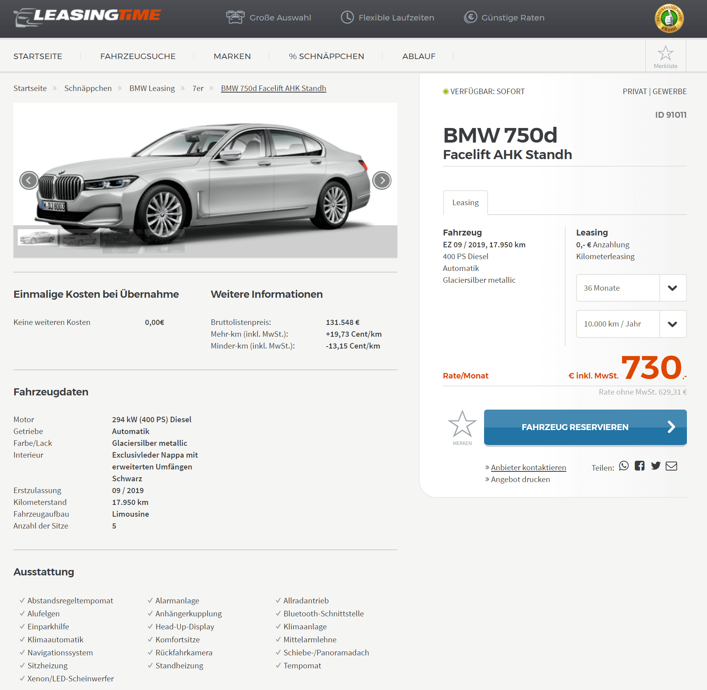707x690 pixels.
Task: Share the offer via Facebook icon
Action: [x=640, y=466]
